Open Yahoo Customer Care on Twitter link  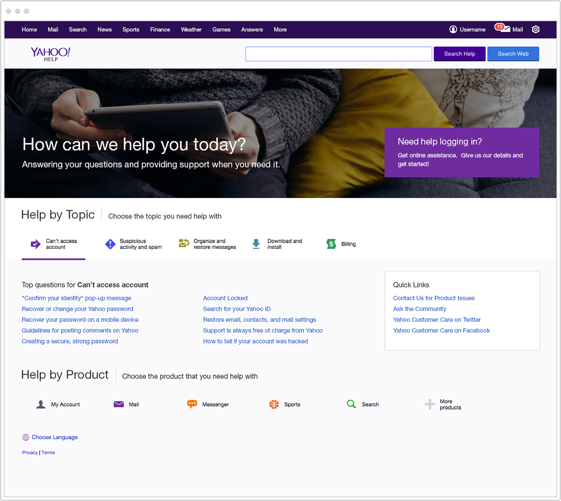click(x=437, y=320)
